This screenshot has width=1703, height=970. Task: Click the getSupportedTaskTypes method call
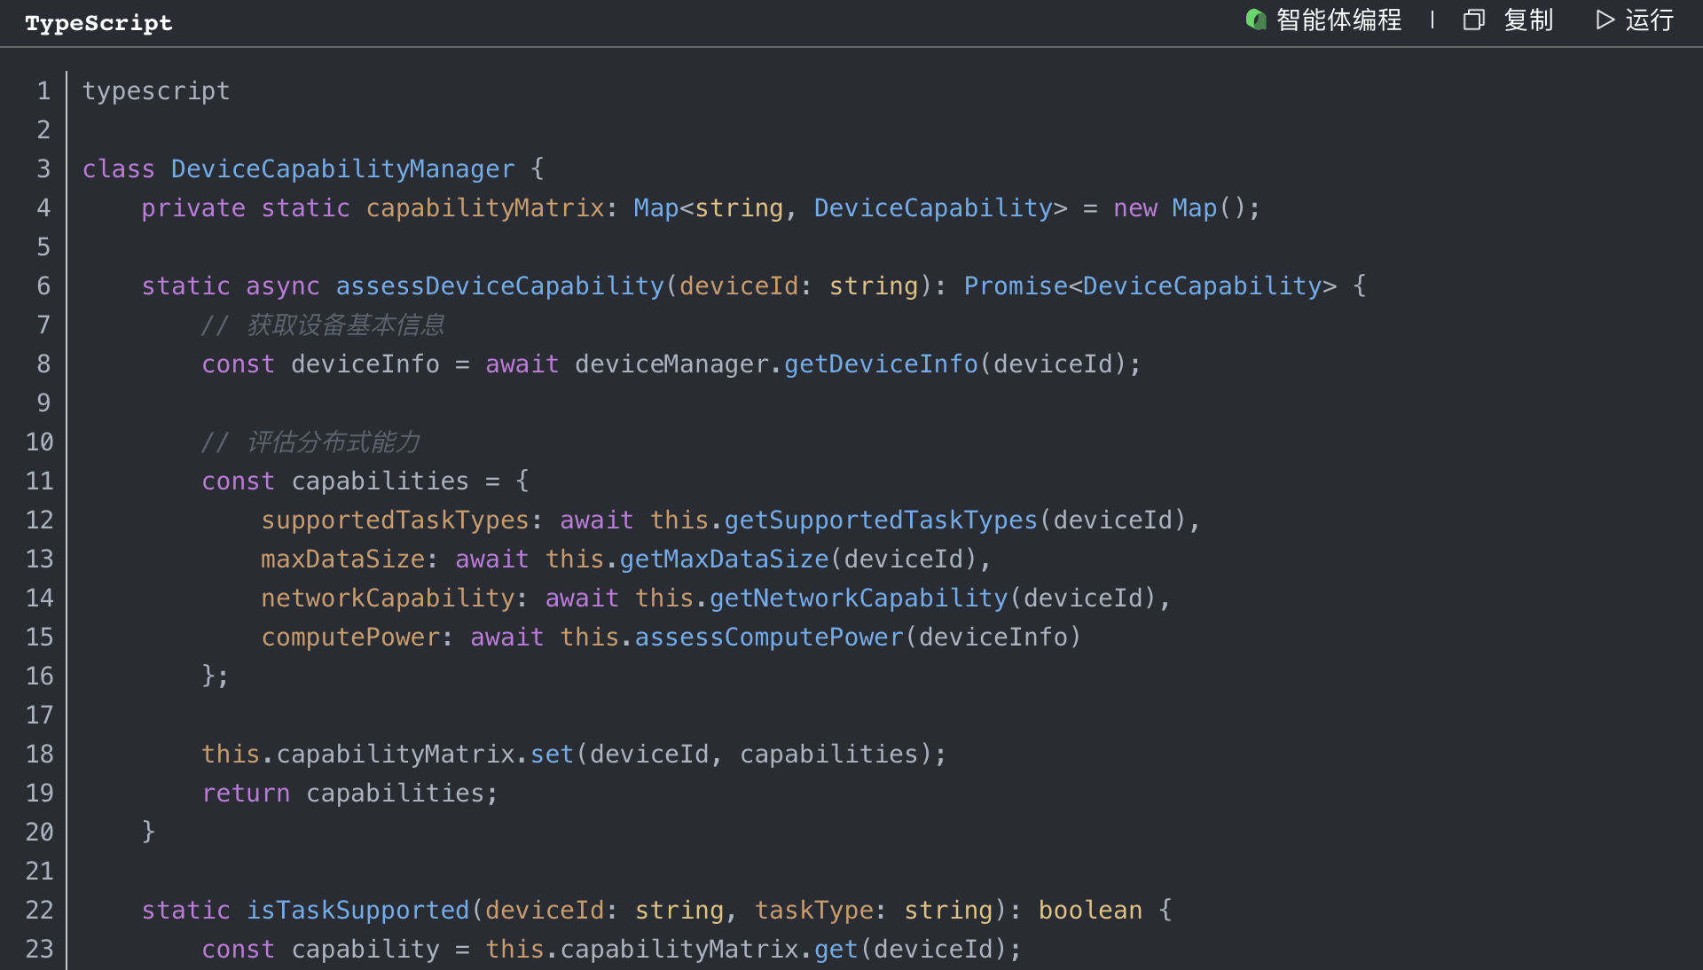[880, 520]
